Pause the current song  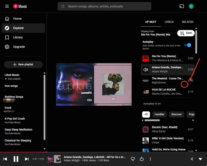click(16, 159)
